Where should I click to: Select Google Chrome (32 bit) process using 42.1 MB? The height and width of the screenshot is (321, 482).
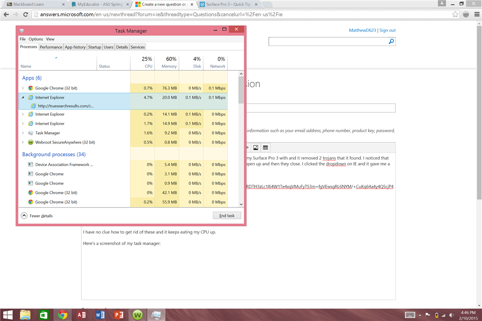123,193
